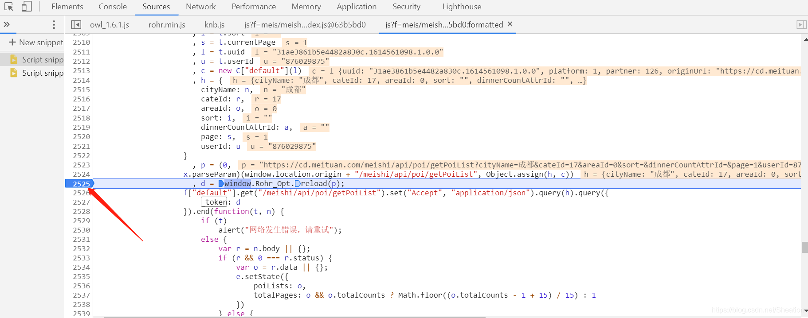Open the rohr.min.js file tab
The height and width of the screenshot is (318, 808).
(167, 25)
